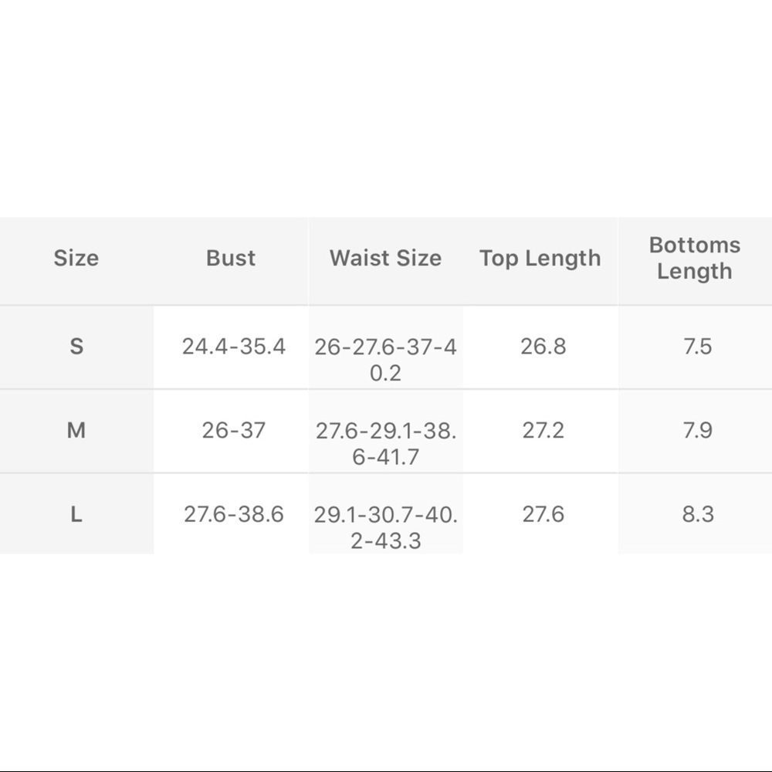This screenshot has height=772, width=772.
Task: Click bust value 24.4-35.4
Action: tap(234, 346)
